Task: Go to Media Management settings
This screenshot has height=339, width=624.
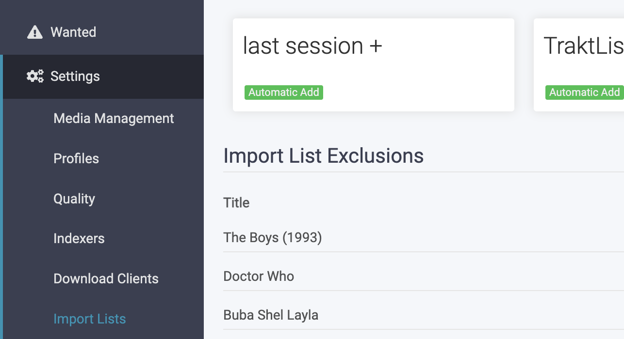Action: [x=114, y=119]
